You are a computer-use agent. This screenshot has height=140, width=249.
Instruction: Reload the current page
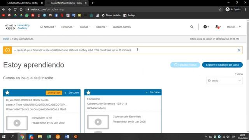pyautogui.click(x=15, y=9)
